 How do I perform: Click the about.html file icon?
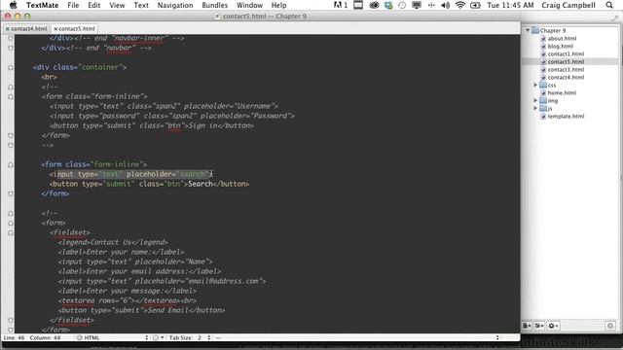point(543,39)
